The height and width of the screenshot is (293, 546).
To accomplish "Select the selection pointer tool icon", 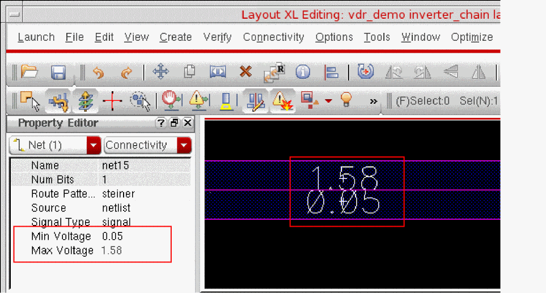I will click(x=29, y=101).
